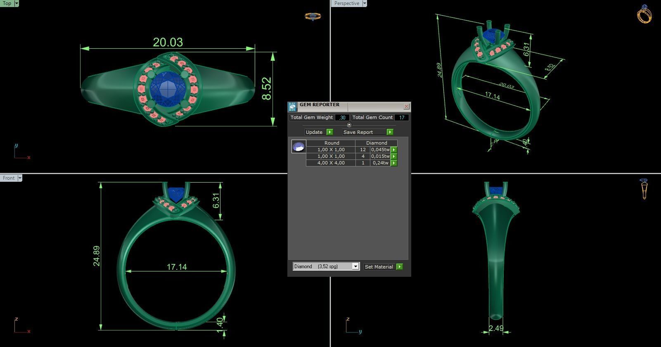Close the Gem Reporter panel
The width and height of the screenshot is (661, 347).
click(406, 107)
